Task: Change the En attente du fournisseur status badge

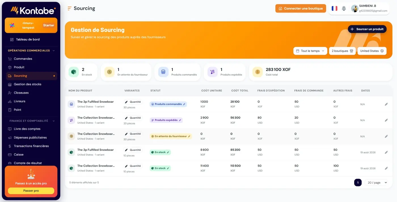Action: 171,136
